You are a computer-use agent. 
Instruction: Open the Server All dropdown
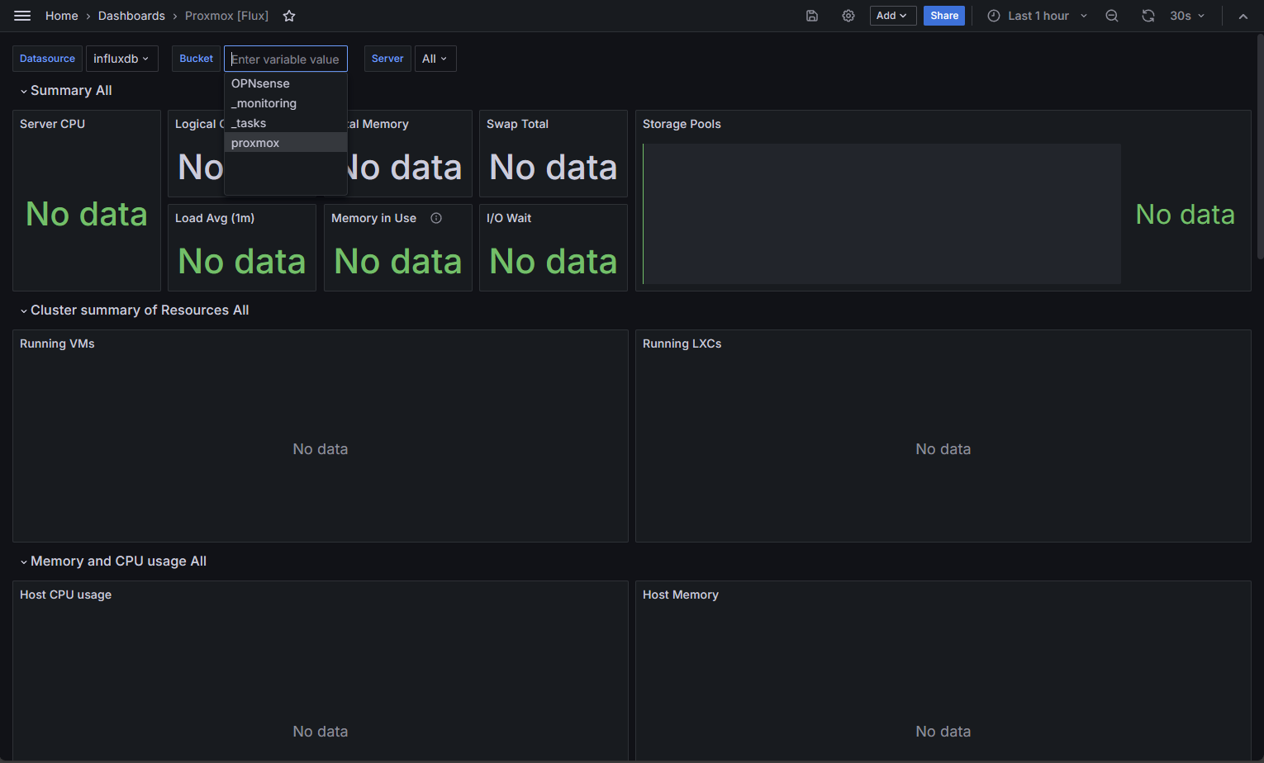pyautogui.click(x=435, y=59)
